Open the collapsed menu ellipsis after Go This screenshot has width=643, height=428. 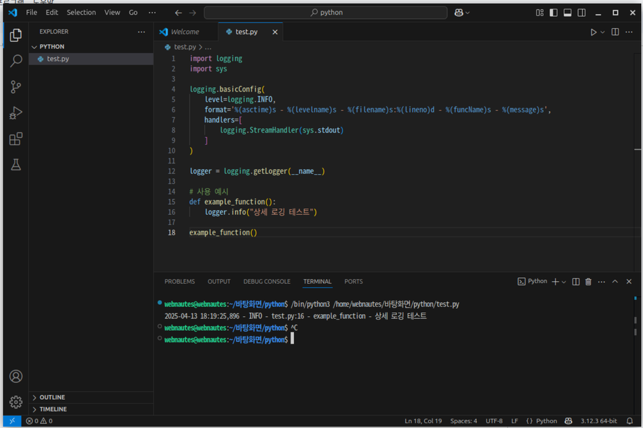coord(152,12)
